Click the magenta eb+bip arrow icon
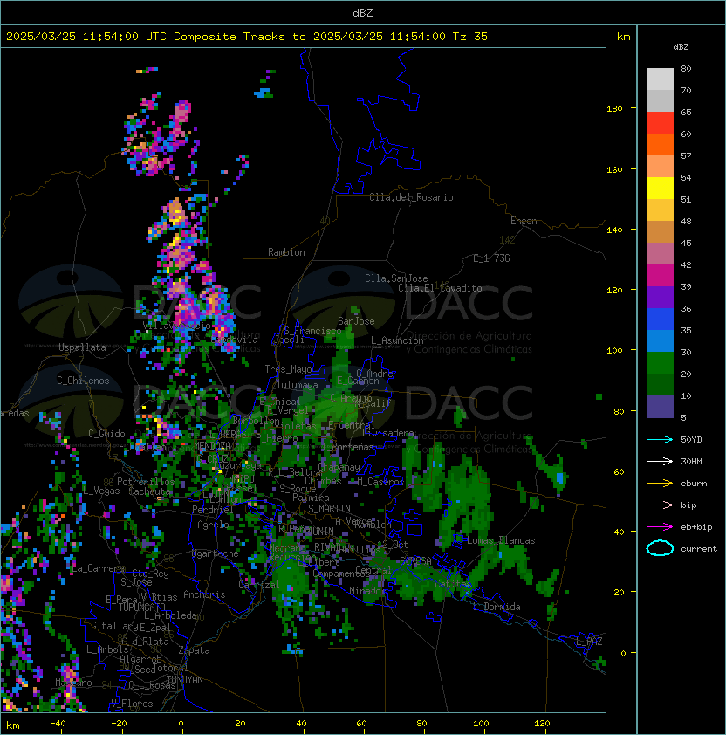The image size is (726, 735). (660, 527)
